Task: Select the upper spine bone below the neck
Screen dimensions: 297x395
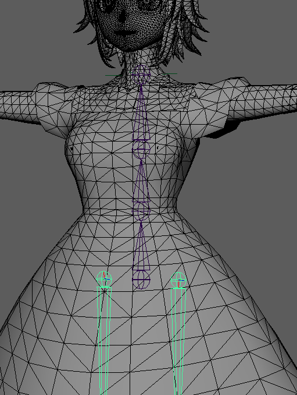Action: [x=141, y=112]
